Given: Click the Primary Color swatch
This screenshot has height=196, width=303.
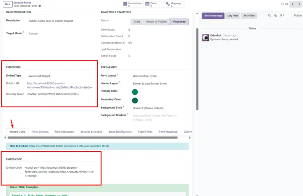Looking at the screenshot, I should tap(135, 92).
